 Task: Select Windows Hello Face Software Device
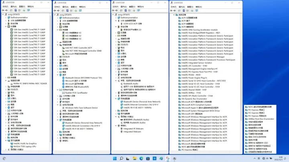[81, 108]
